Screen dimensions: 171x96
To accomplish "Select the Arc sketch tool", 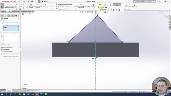I will coord(20,7).
